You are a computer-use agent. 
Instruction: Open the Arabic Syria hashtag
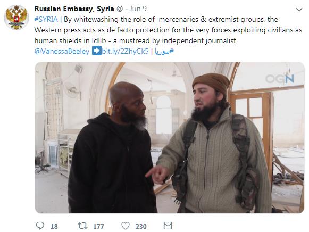tap(164, 51)
